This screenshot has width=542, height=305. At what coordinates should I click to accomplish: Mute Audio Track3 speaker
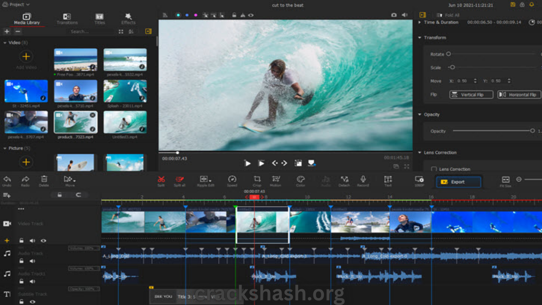click(x=32, y=281)
